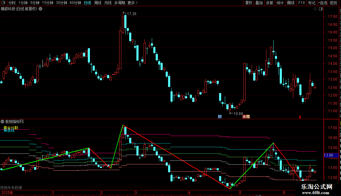
Task: Expand the 更多 periods menu
Action: (x=133, y=3)
